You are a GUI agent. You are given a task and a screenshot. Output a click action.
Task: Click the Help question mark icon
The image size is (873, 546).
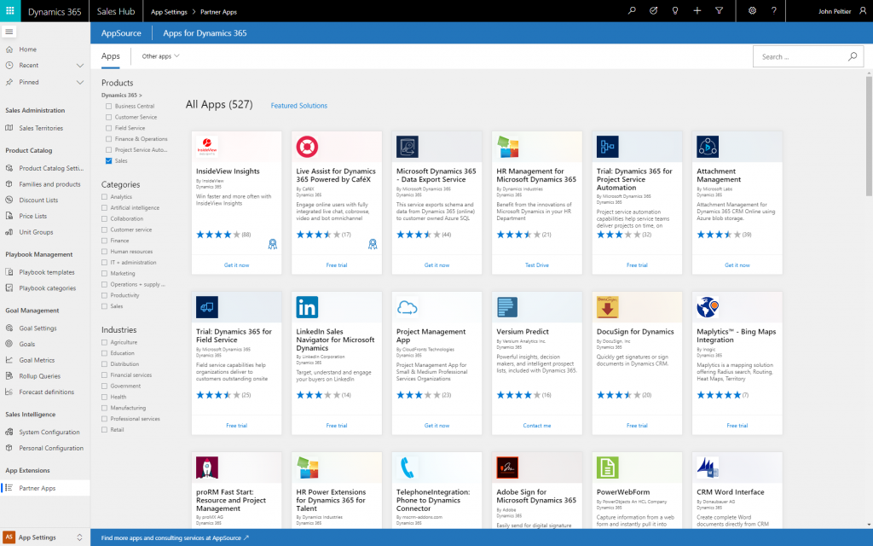772,11
